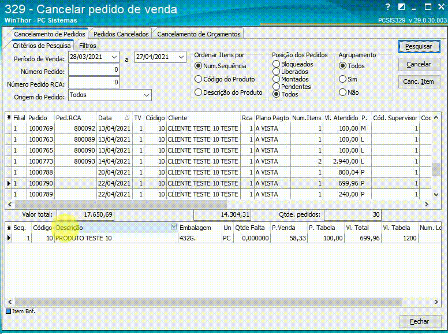This screenshot has height=334, width=448.
Task: Click the Cancelar button
Action: [419, 64]
